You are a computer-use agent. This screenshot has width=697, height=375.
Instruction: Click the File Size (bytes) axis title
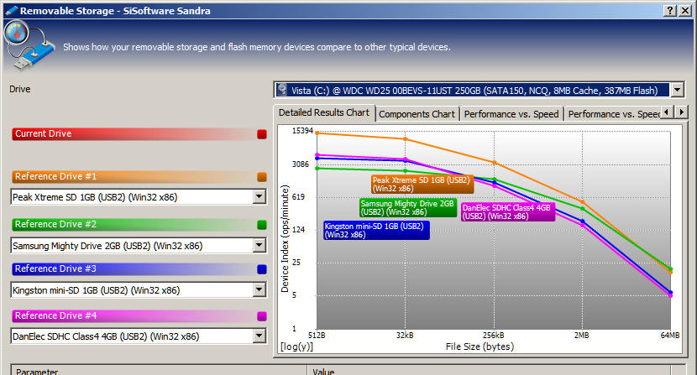click(x=480, y=346)
